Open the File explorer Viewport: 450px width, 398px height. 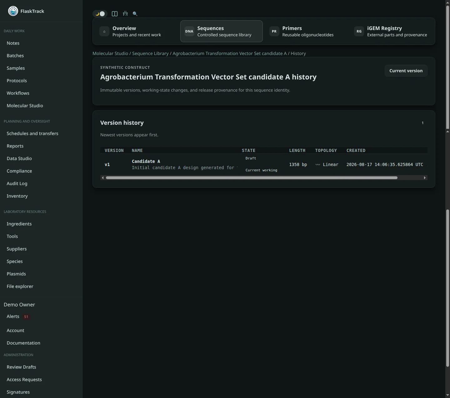[x=20, y=286]
